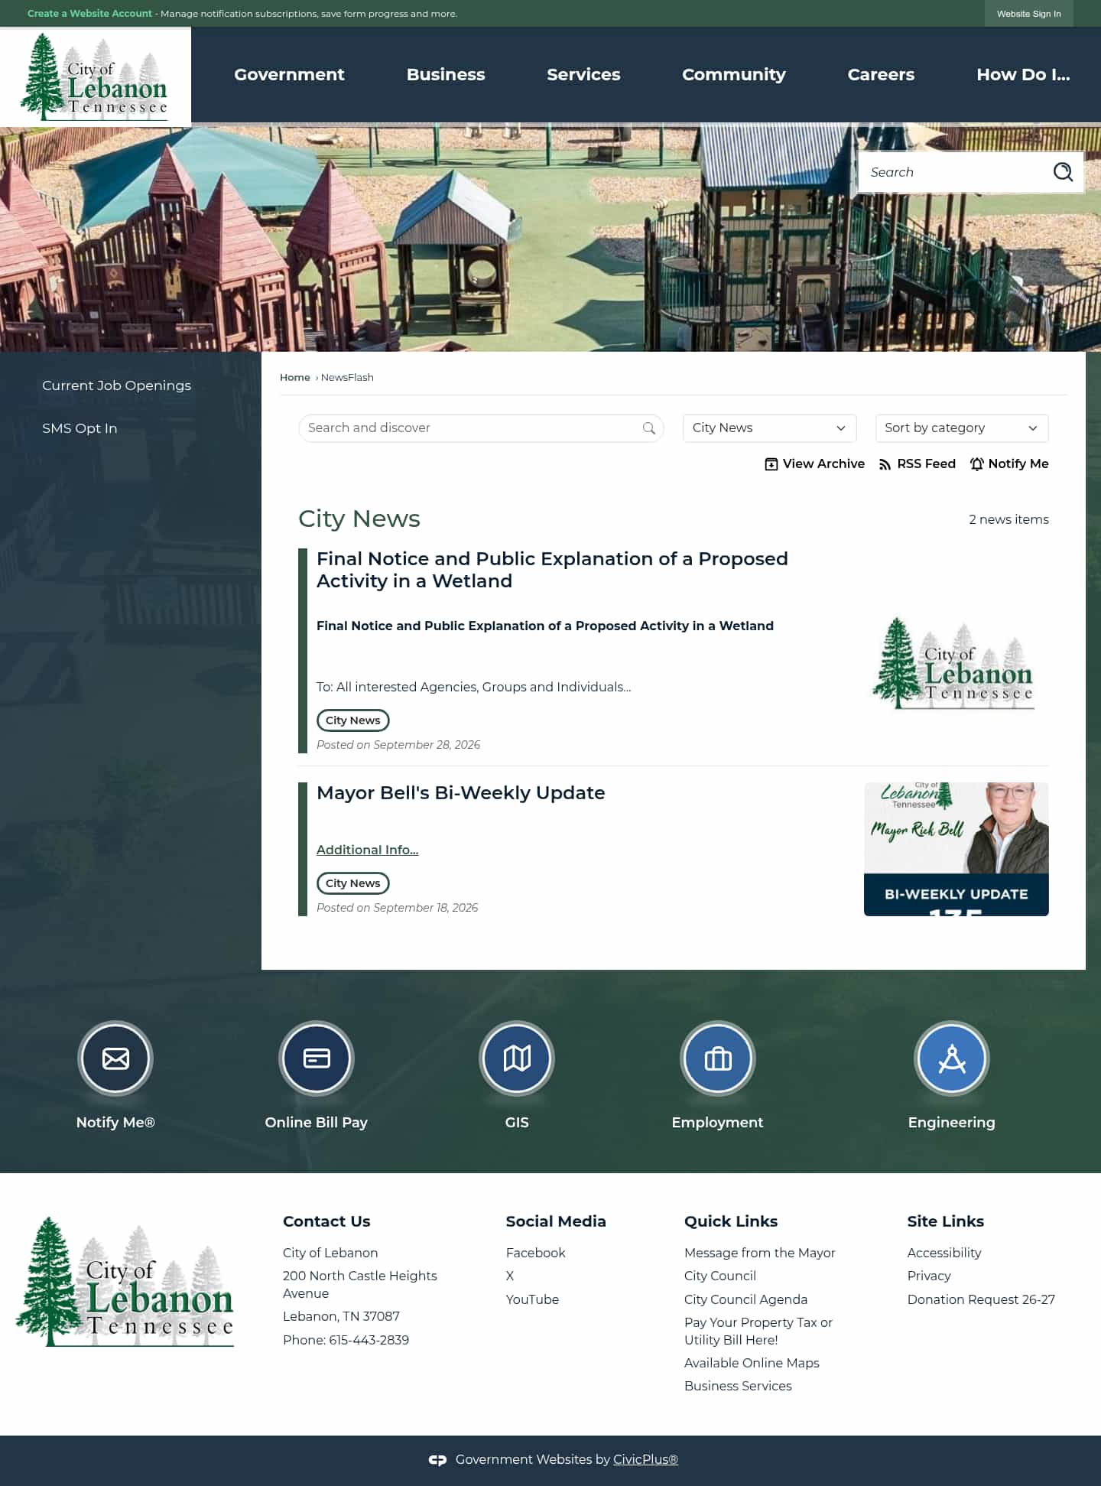Image resolution: width=1101 pixels, height=1486 pixels.
Task: Click the magnifier in Search and discover box
Action: [x=649, y=428]
